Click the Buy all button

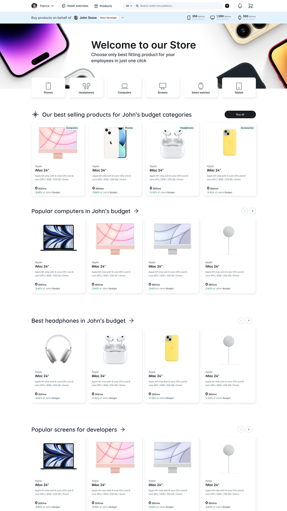tap(240, 114)
